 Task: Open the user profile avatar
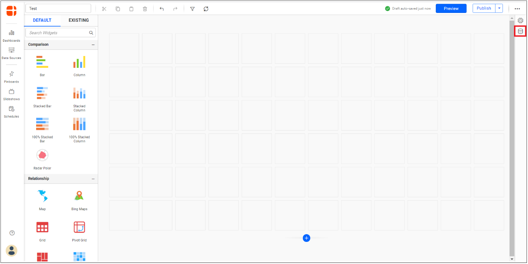point(11,250)
